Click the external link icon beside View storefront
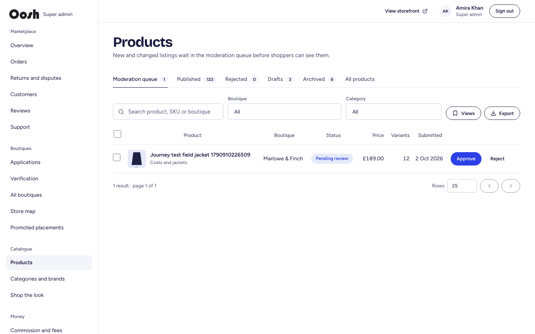 pos(425,11)
